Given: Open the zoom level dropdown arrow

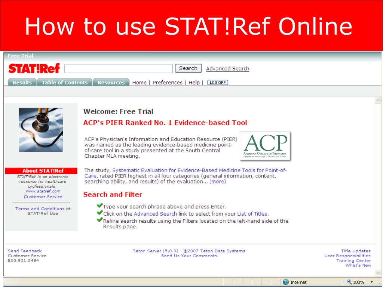Looking at the screenshot, I should point(371,282).
